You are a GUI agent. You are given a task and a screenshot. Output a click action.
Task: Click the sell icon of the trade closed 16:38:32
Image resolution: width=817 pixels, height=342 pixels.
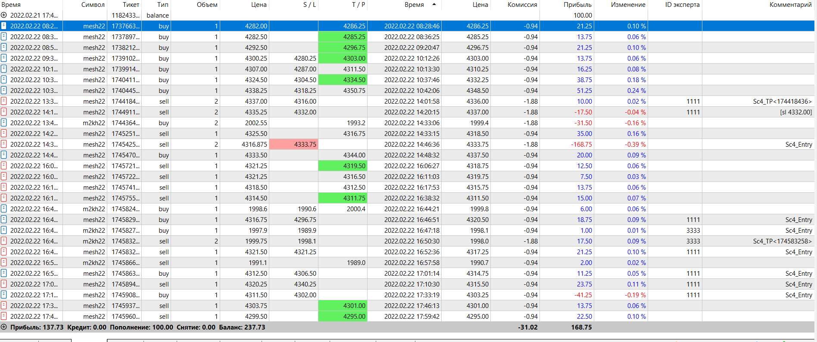4,198
